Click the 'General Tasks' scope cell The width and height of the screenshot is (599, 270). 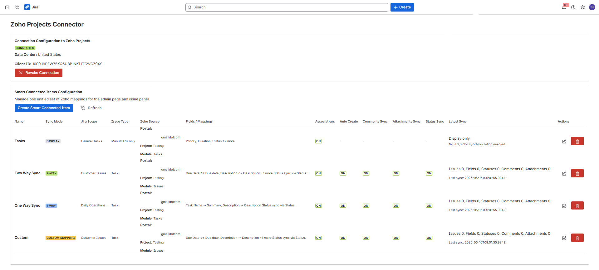(x=91, y=141)
